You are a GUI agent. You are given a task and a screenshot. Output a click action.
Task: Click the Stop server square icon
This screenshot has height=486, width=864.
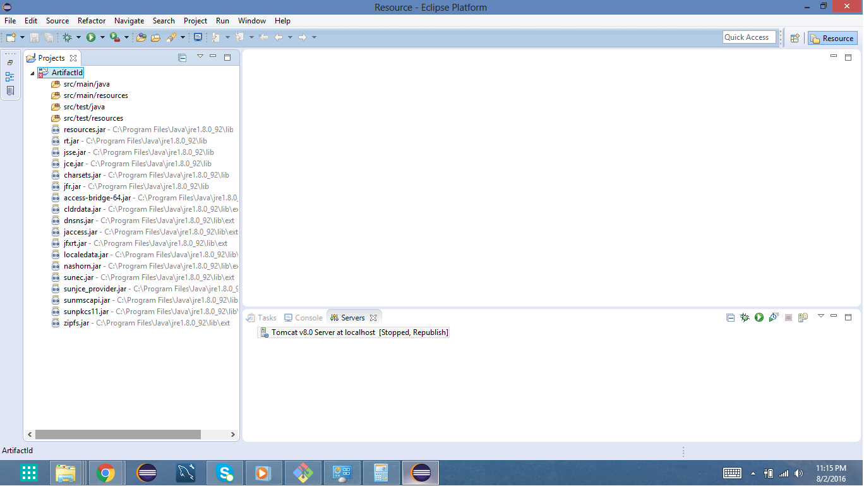pyautogui.click(x=788, y=317)
